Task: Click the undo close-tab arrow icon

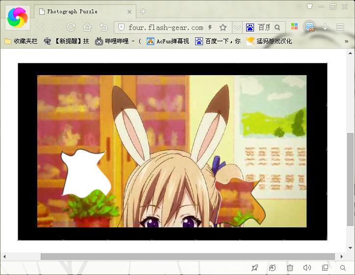Action: [x=103, y=27]
